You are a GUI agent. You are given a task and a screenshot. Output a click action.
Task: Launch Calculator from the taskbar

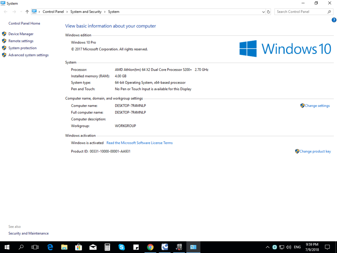click(107, 247)
